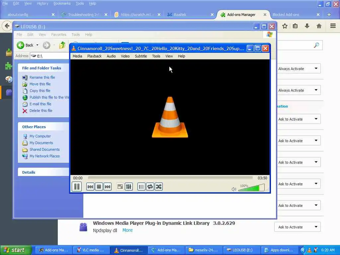This screenshot has width=340, height=255.
Task: Click Explorer address field E:\
Action: [x=50, y=56]
